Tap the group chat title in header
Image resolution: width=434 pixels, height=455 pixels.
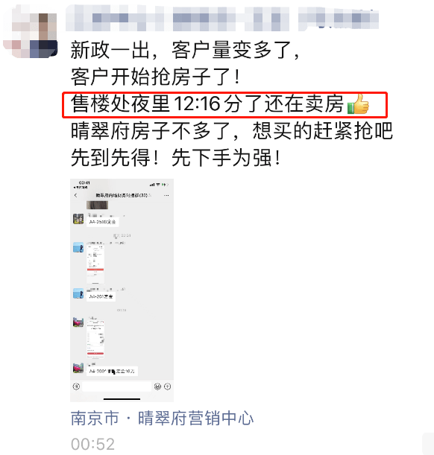[124, 195]
